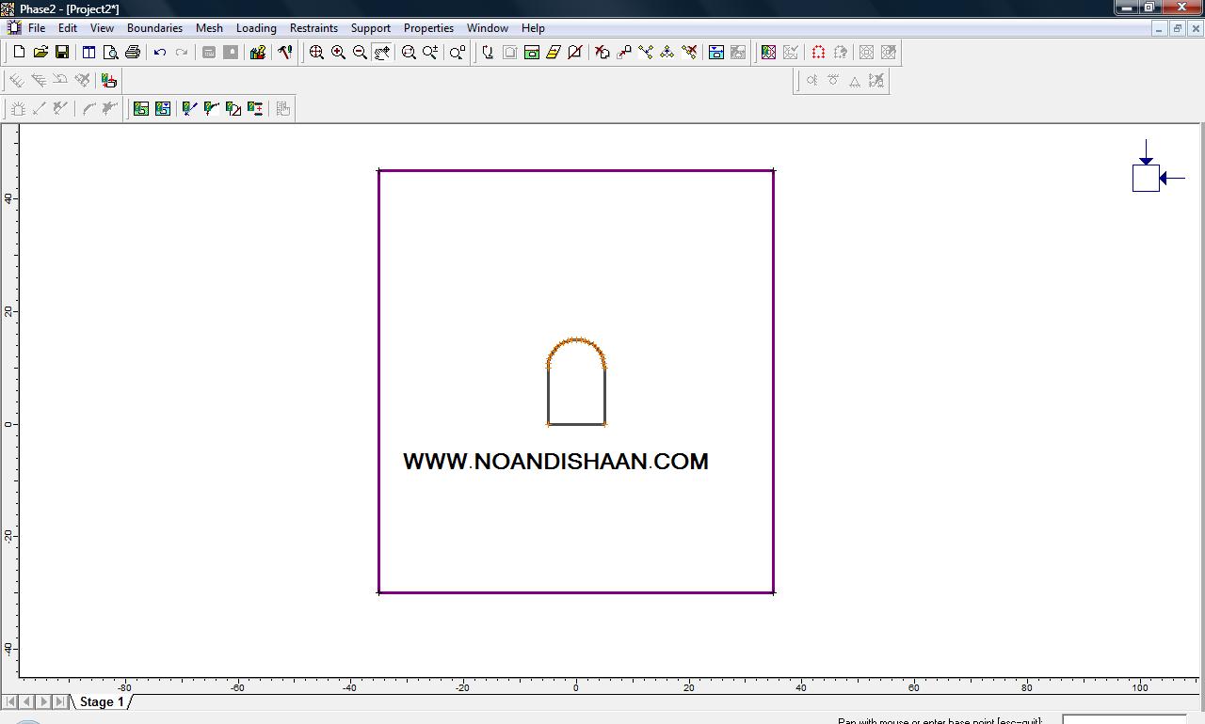
Task: Open the Boundaries menu
Action: coord(154,28)
